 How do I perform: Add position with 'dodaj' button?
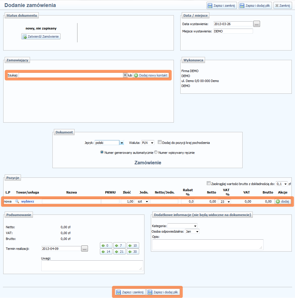282,201
